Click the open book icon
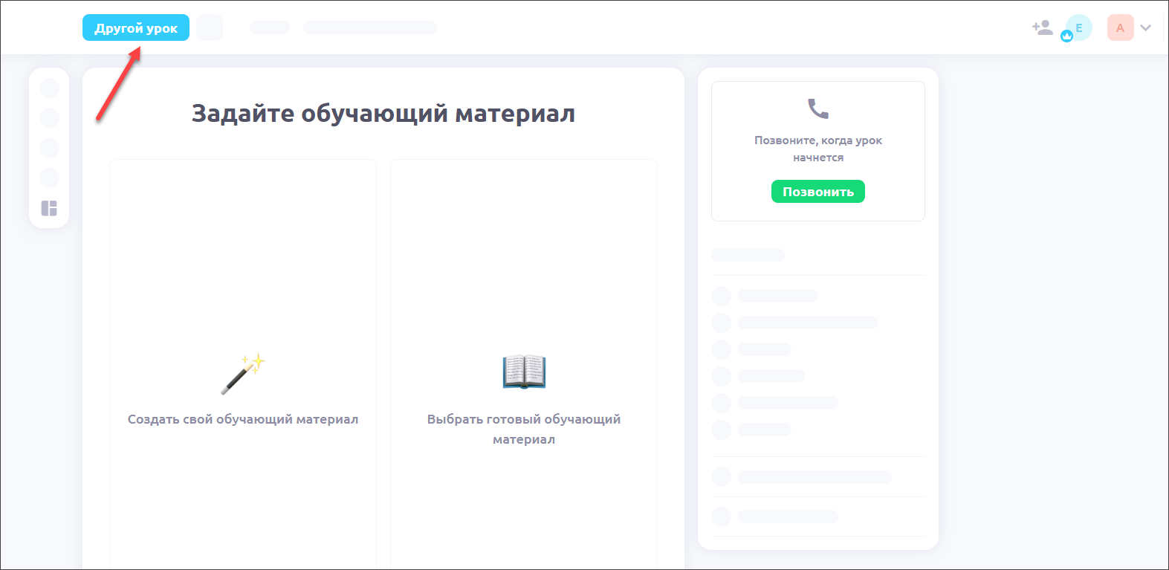Viewport: 1169px width, 570px height. [524, 372]
